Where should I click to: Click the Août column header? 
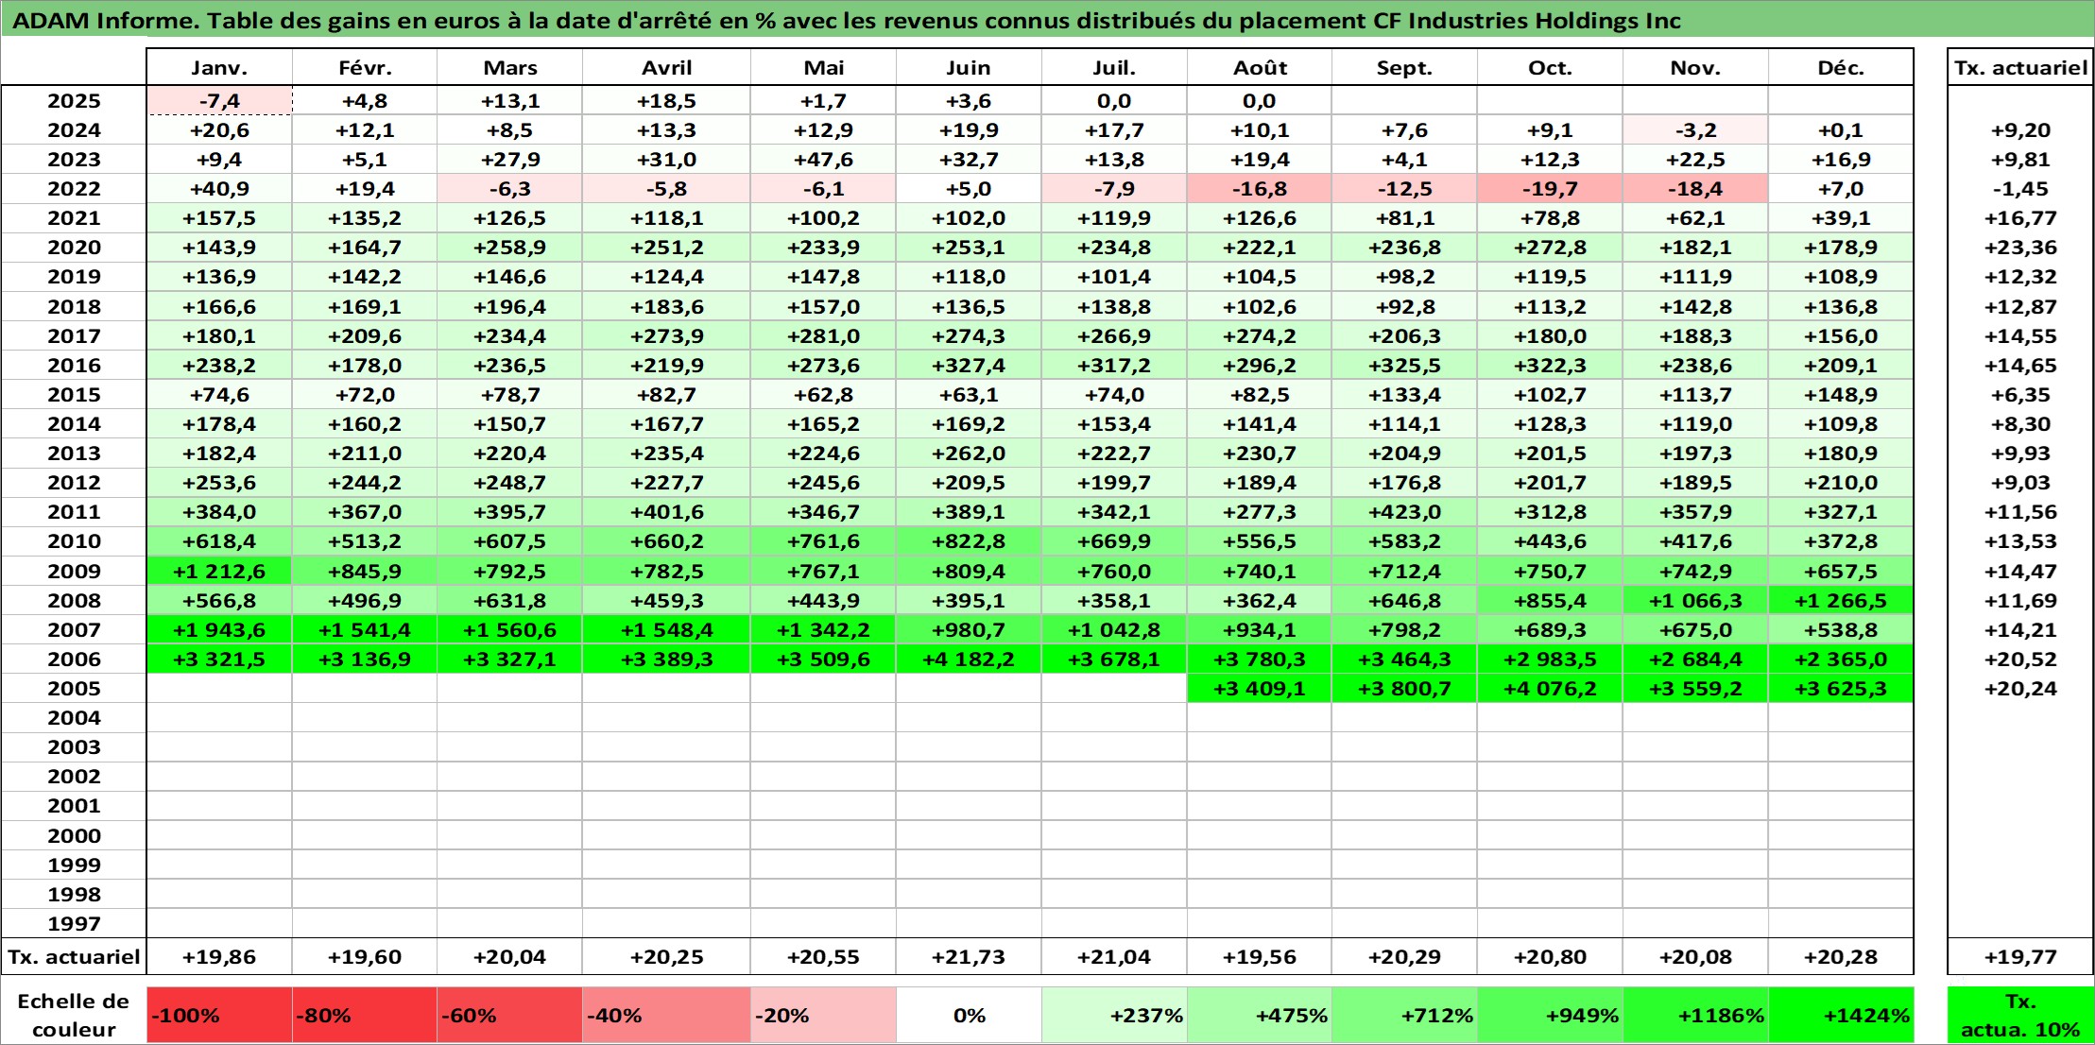point(1260,67)
